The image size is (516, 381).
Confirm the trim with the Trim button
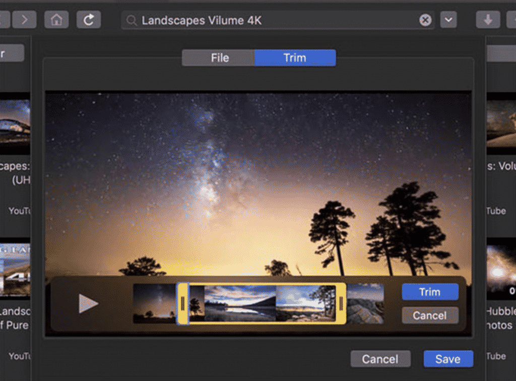(x=430, y=291)
